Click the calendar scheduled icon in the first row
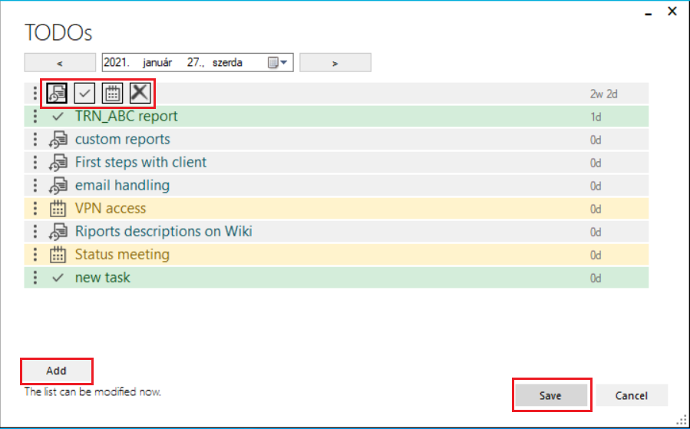690x429 pixels. point(112,94)
